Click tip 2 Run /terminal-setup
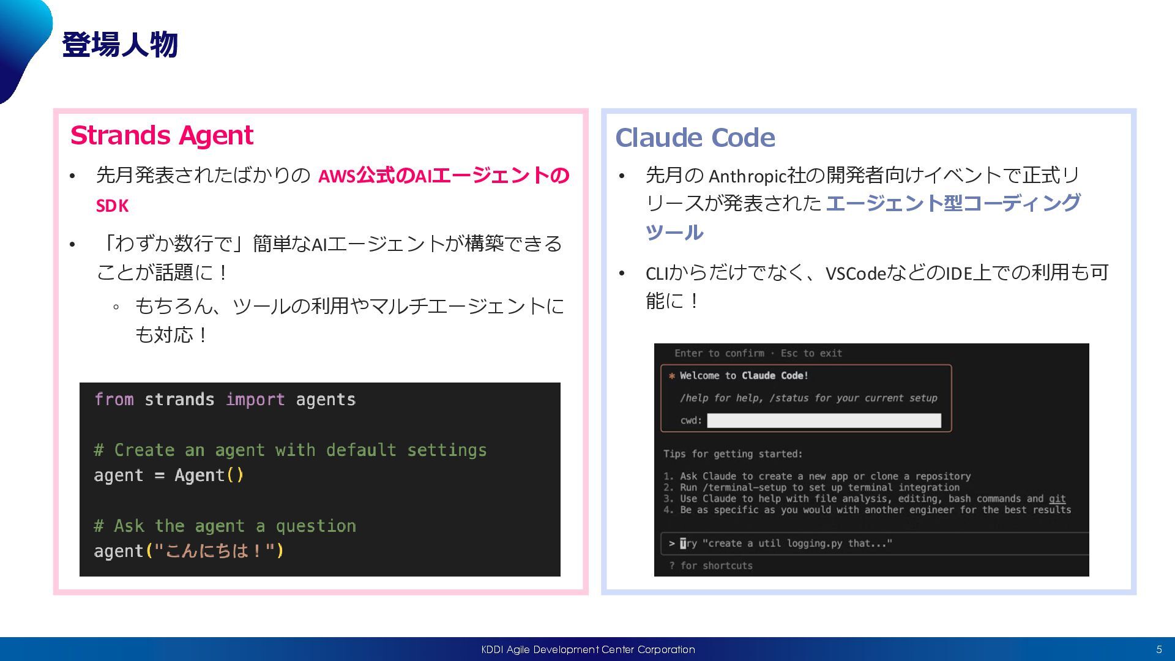Viewport: 1175px width, 661px height. tap(811, 488)
